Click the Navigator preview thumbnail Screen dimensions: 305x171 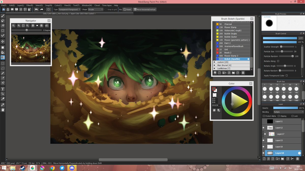(x=31, y=48)
